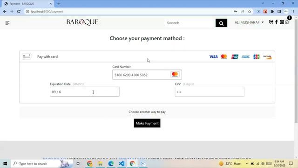Click the page vertical scrollbar
This screenshot has height=168, width=298.
tap(296, 70)
